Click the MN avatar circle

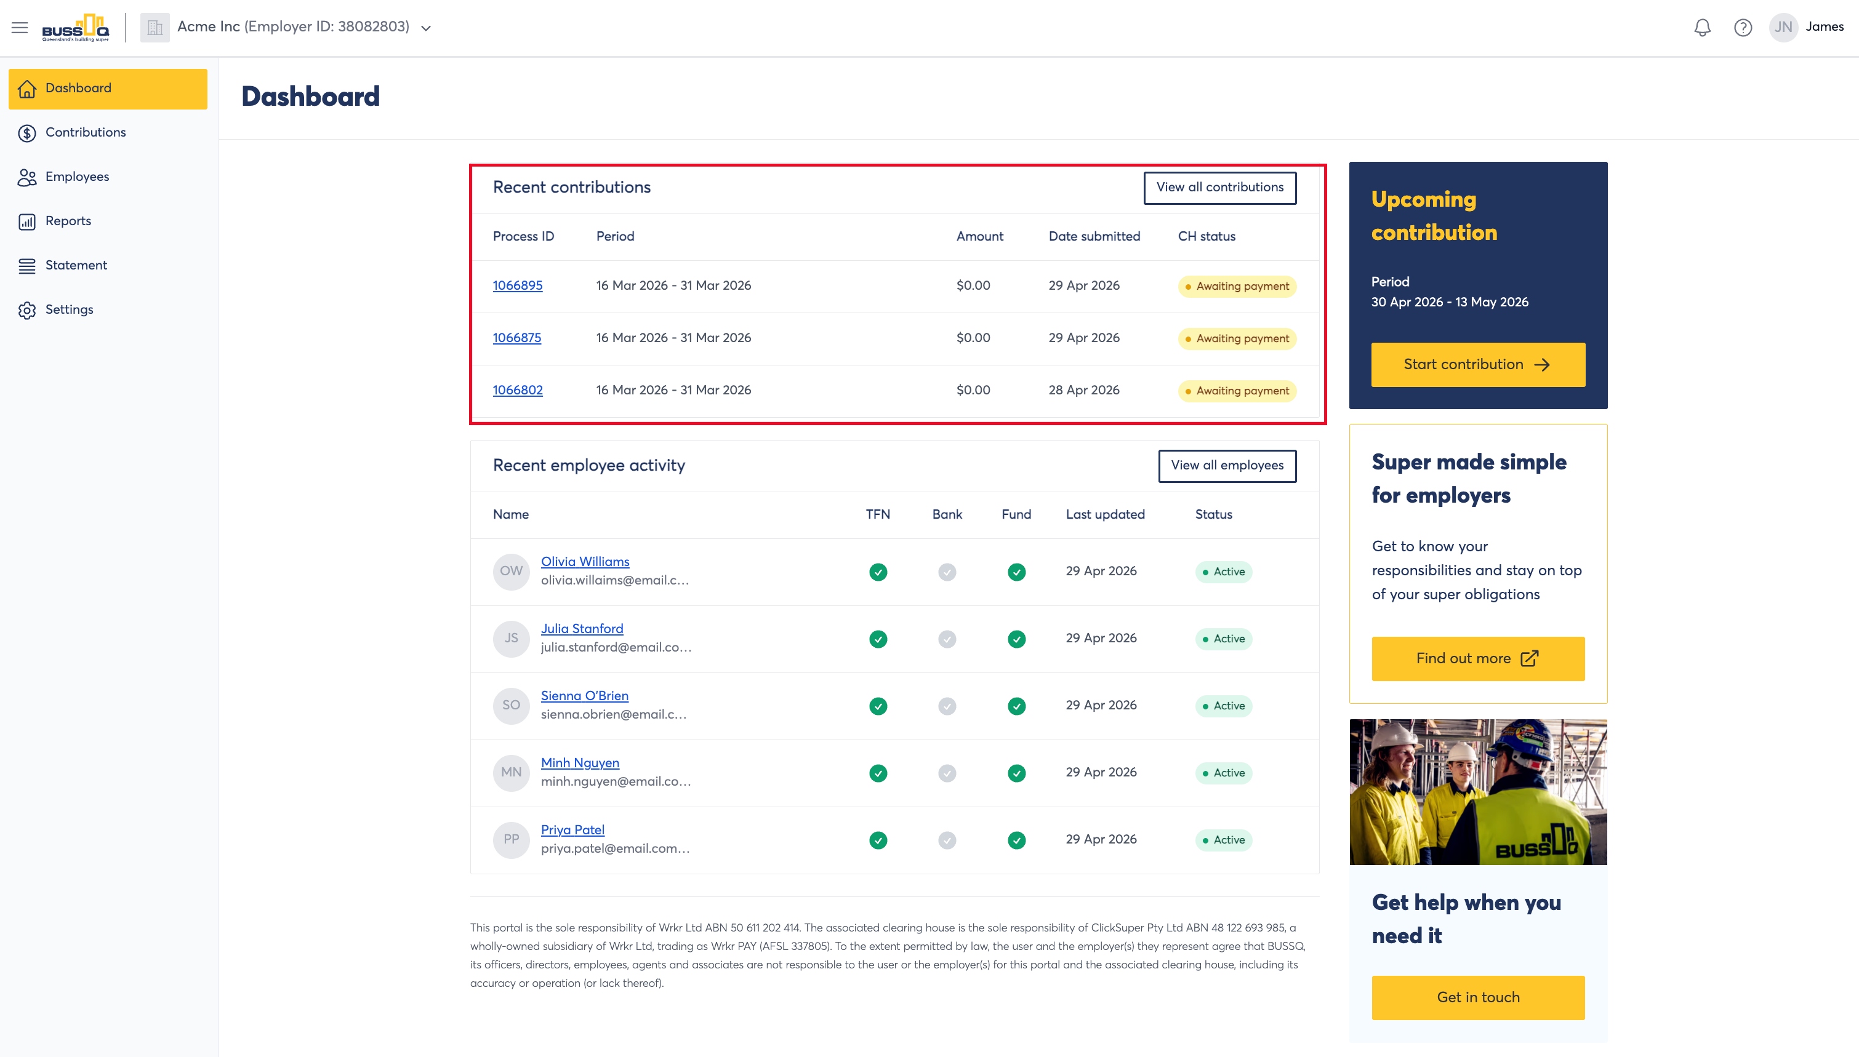tap(511, 773)
